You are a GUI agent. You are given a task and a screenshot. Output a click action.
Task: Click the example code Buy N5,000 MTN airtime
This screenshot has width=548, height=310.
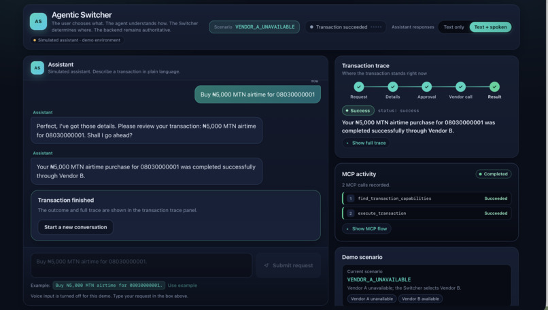pyautogui.click(x=109, y=286)
